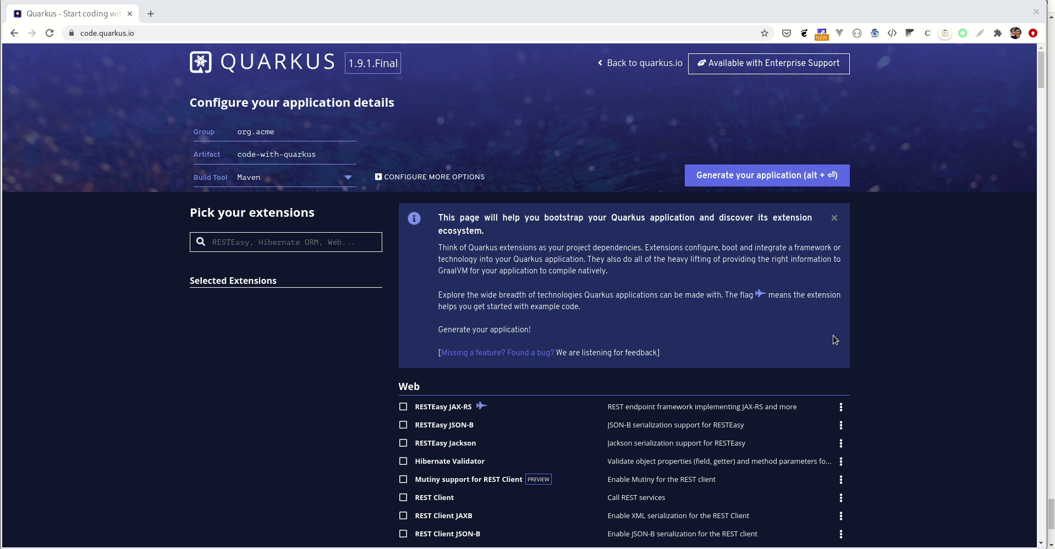Click the info icon in the help panel
The height and width of the screenshot is (549, 1055).
tap(414, 218)
